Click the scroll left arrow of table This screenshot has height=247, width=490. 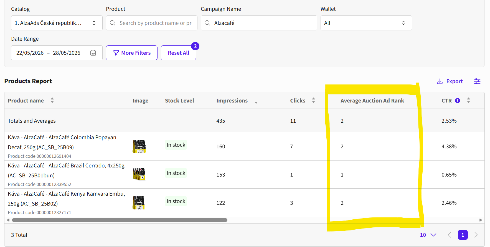[8, 220]
